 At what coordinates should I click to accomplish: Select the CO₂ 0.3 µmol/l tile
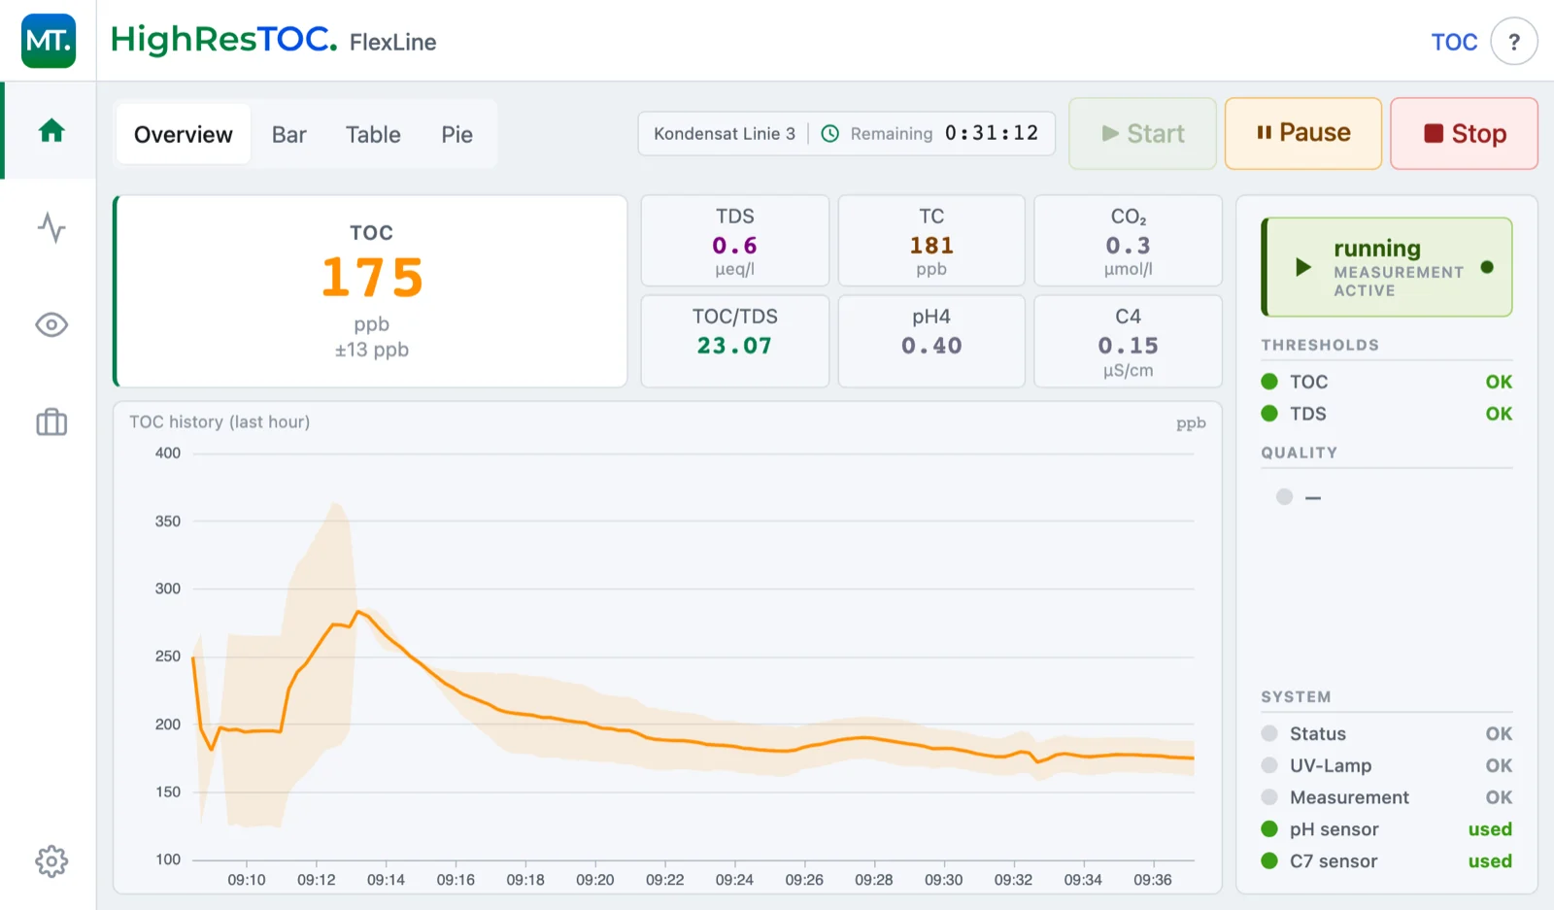tap(1128, 241)
